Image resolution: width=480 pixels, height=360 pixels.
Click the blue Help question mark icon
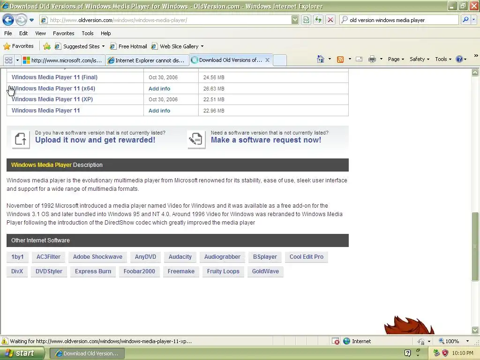click(459, 60)
